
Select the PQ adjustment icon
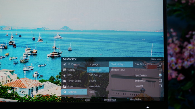tap(65, 75)
